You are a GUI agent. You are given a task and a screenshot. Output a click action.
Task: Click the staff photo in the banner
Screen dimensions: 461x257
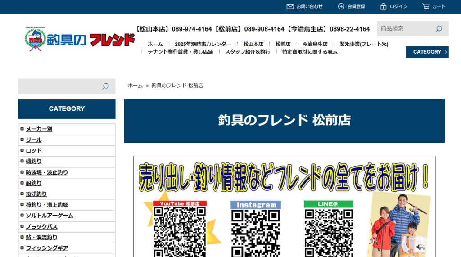tap(398, 225)
